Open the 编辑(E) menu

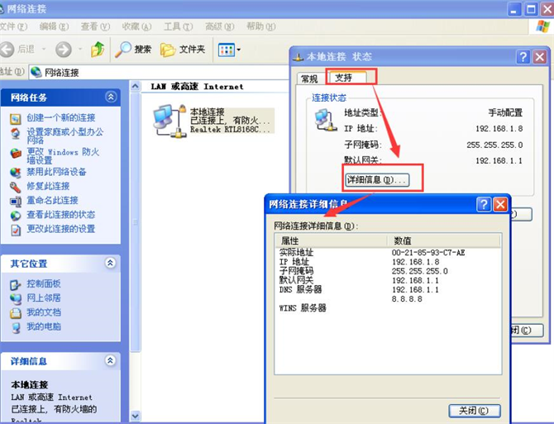pyautogui.click(x=54, y=26)
